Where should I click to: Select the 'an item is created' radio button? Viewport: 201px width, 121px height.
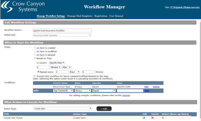35,48
